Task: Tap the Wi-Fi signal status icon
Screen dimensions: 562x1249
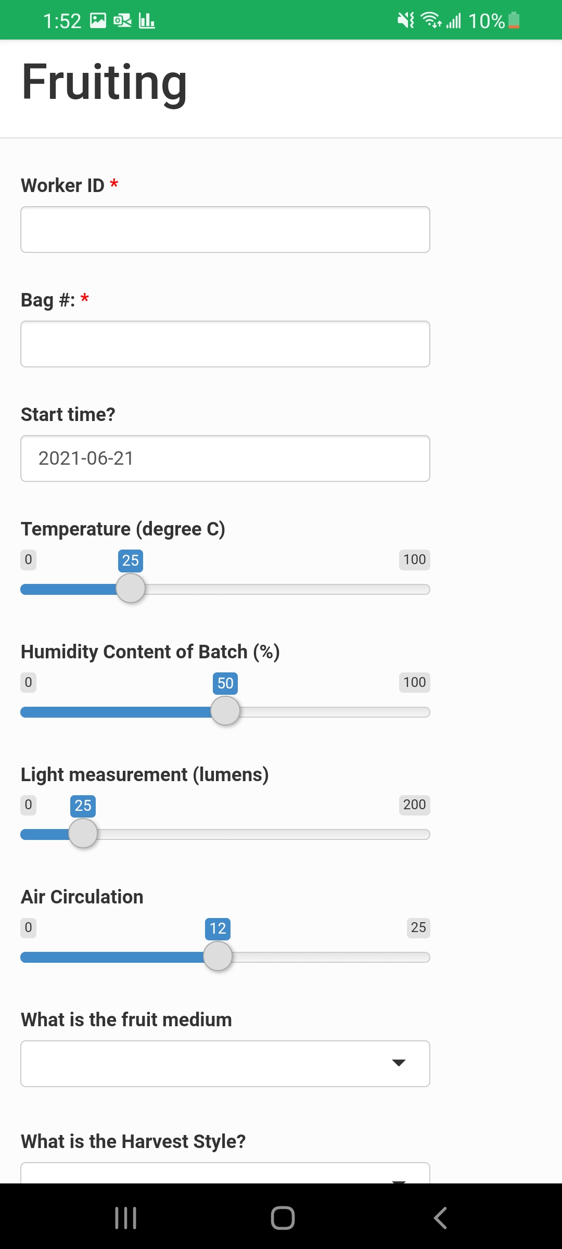Action: [x=431, y=20]
